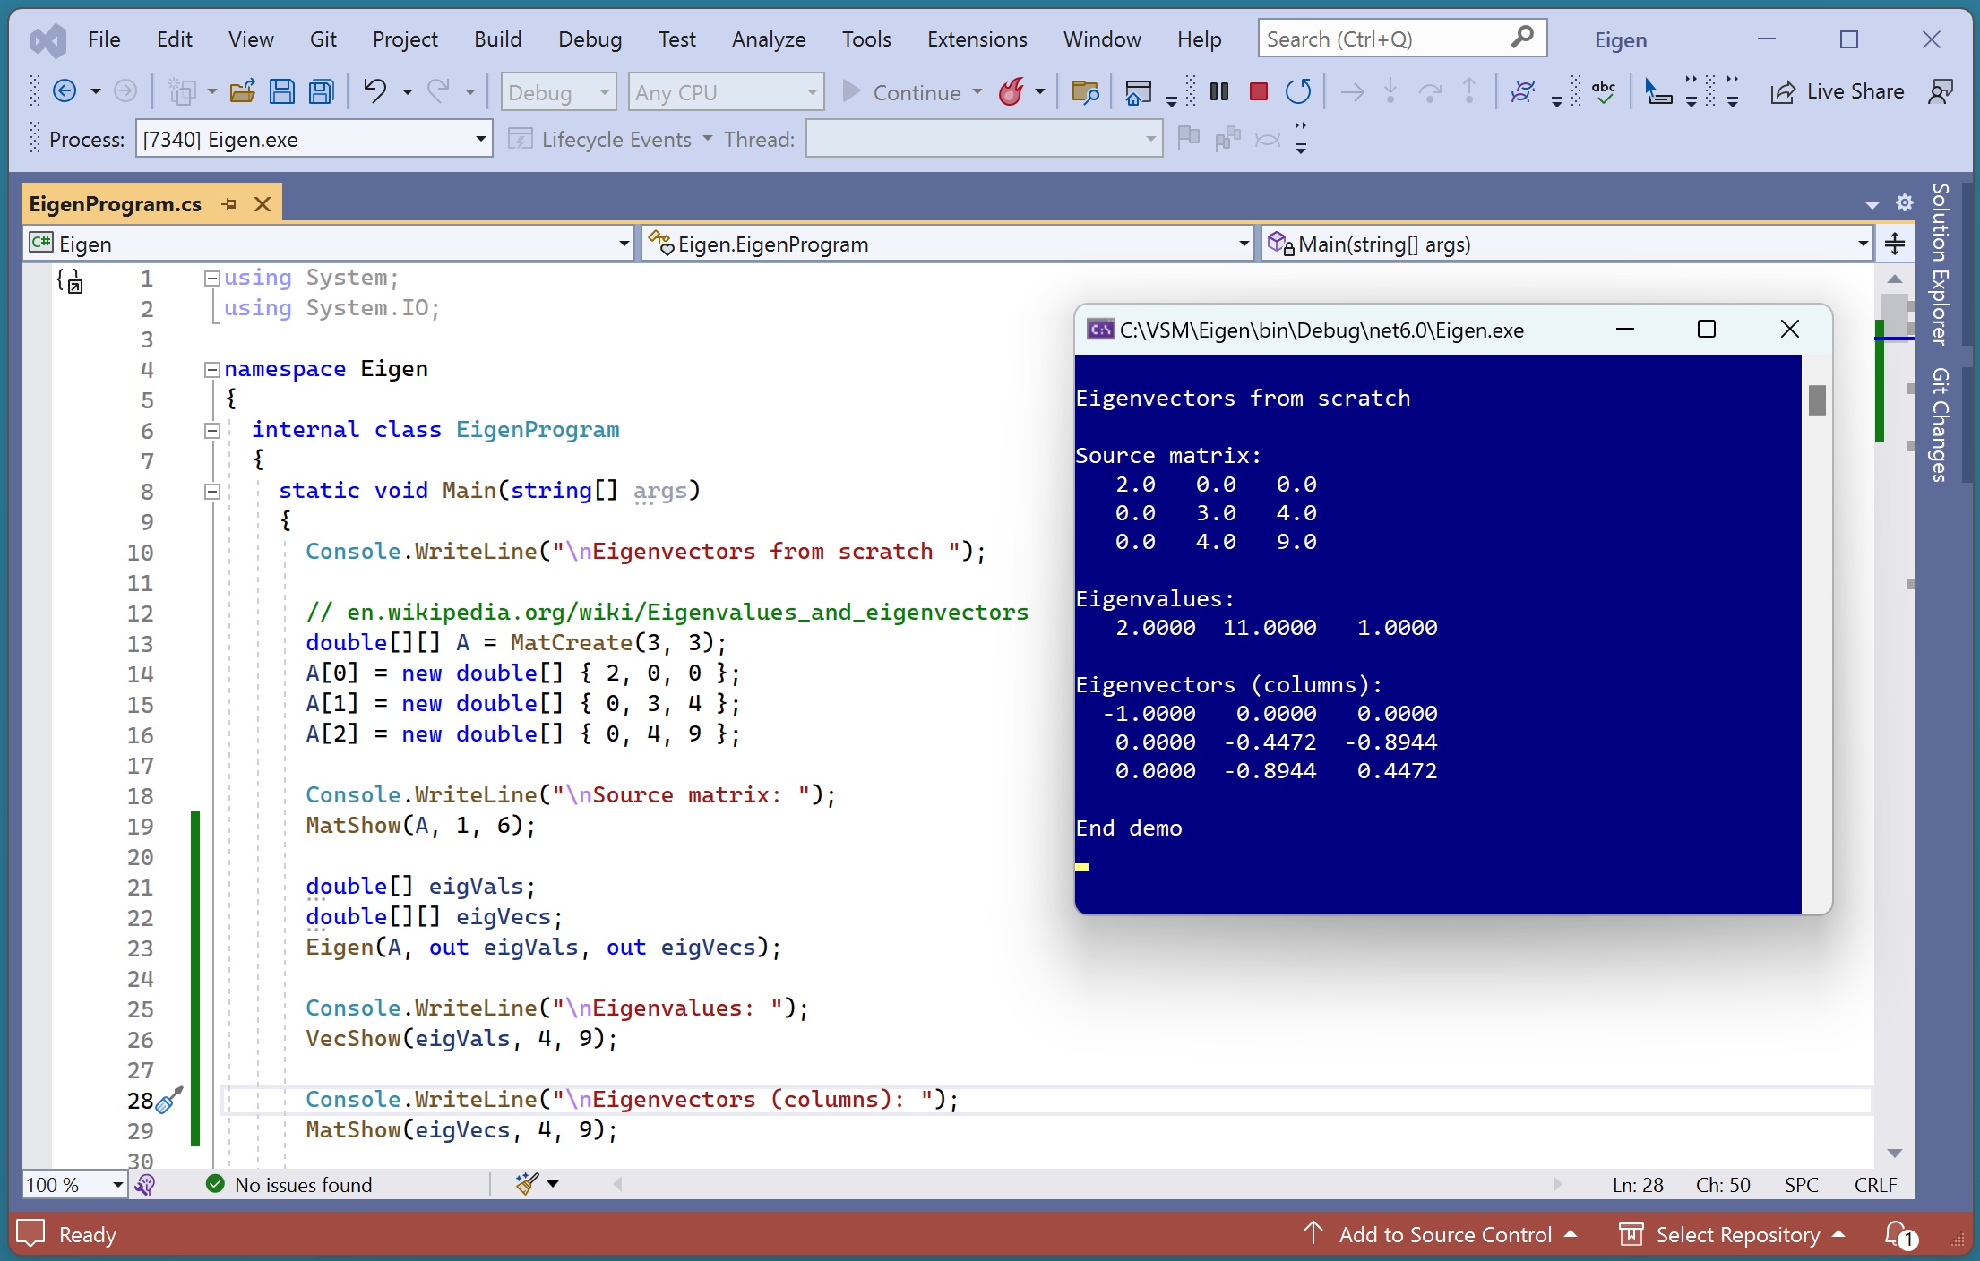The image size is (1980, 1261).
Task: Open the 100 % zoom level dropdown
Action: (117, 1185)
